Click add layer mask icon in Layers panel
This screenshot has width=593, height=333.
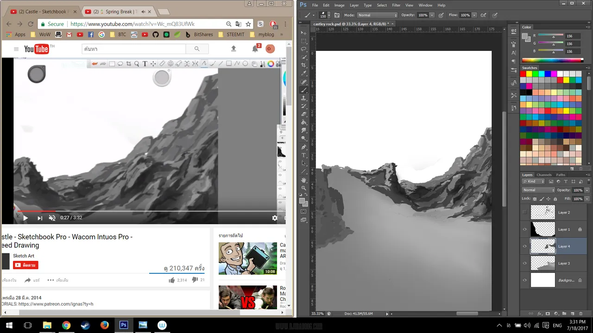[548, 314]
